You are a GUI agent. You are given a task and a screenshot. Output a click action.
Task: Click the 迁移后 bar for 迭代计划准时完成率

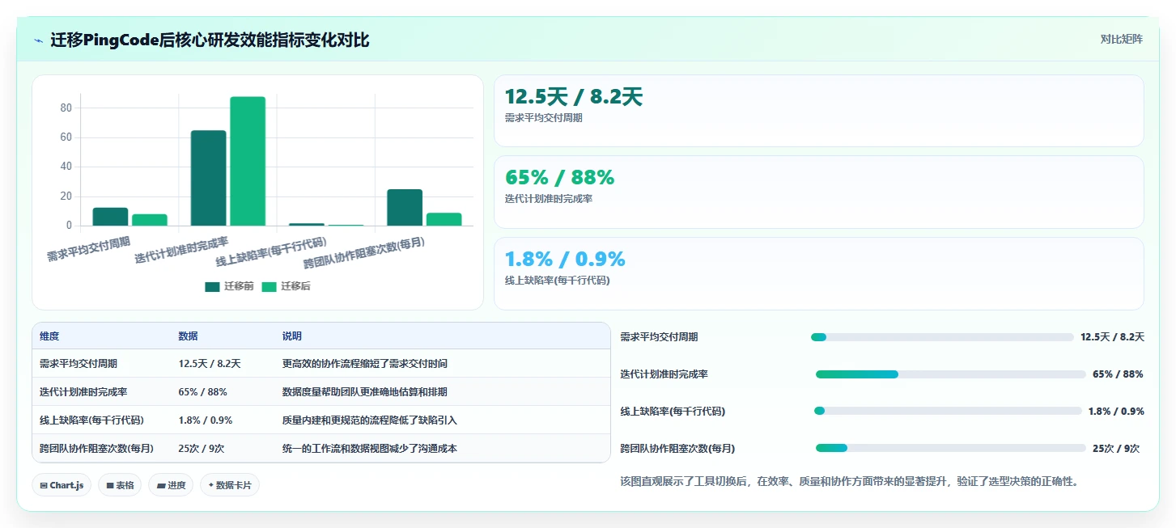pyautogui.click(x=248, y=161)
